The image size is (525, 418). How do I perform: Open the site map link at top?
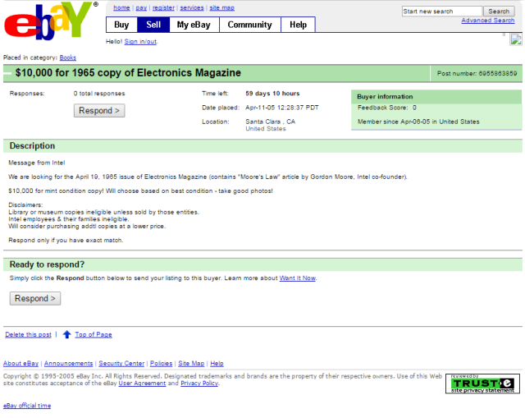(222, 7)
